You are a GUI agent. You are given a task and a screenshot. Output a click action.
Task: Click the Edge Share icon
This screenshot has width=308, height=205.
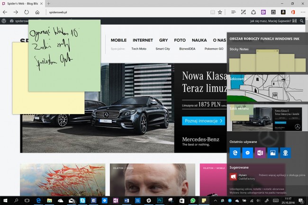(x=254, y=12)
